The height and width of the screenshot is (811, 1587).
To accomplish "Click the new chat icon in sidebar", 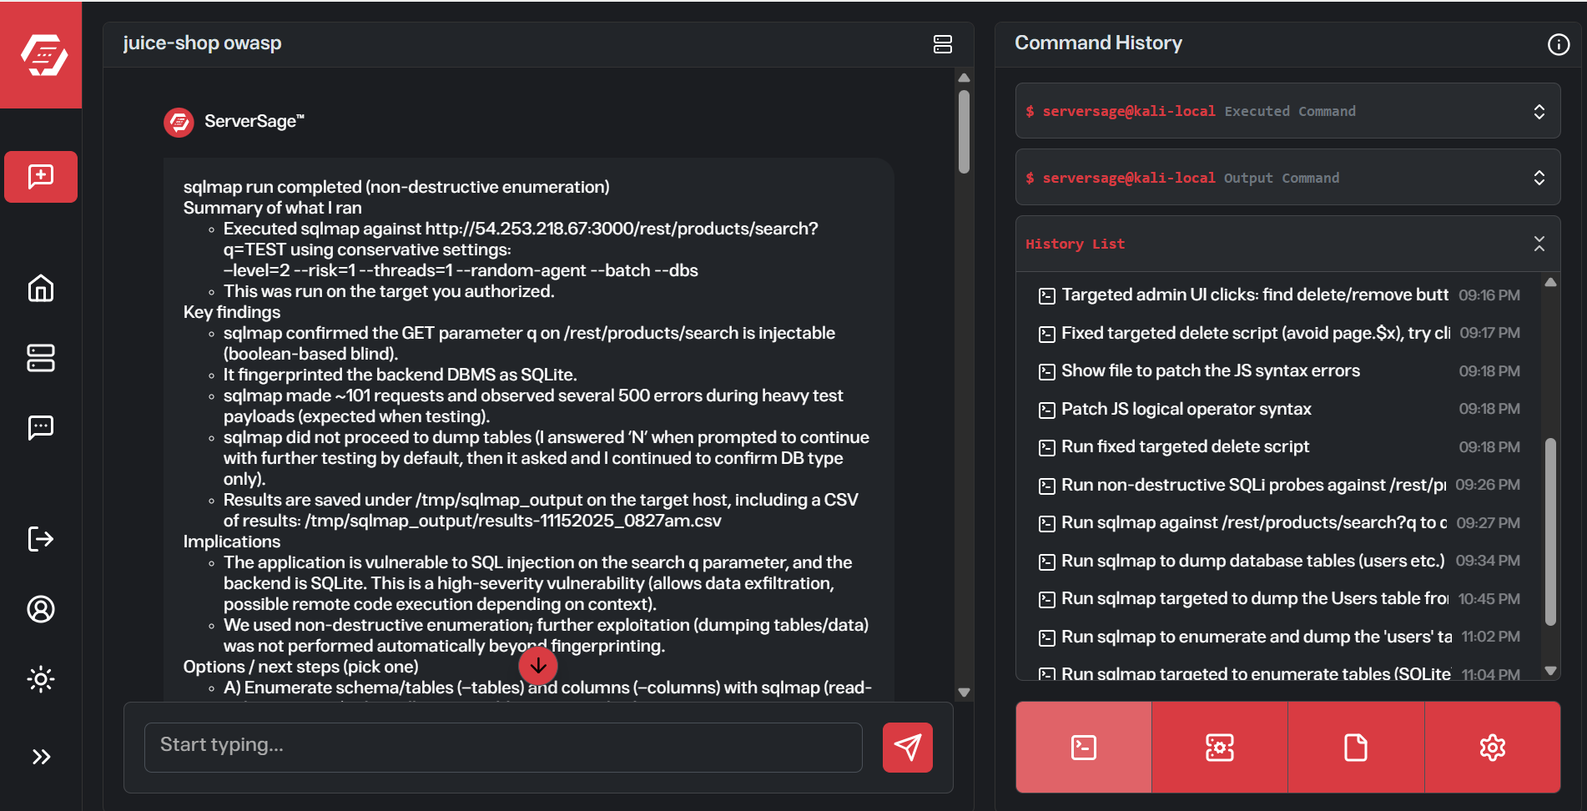I will point(41,177).
